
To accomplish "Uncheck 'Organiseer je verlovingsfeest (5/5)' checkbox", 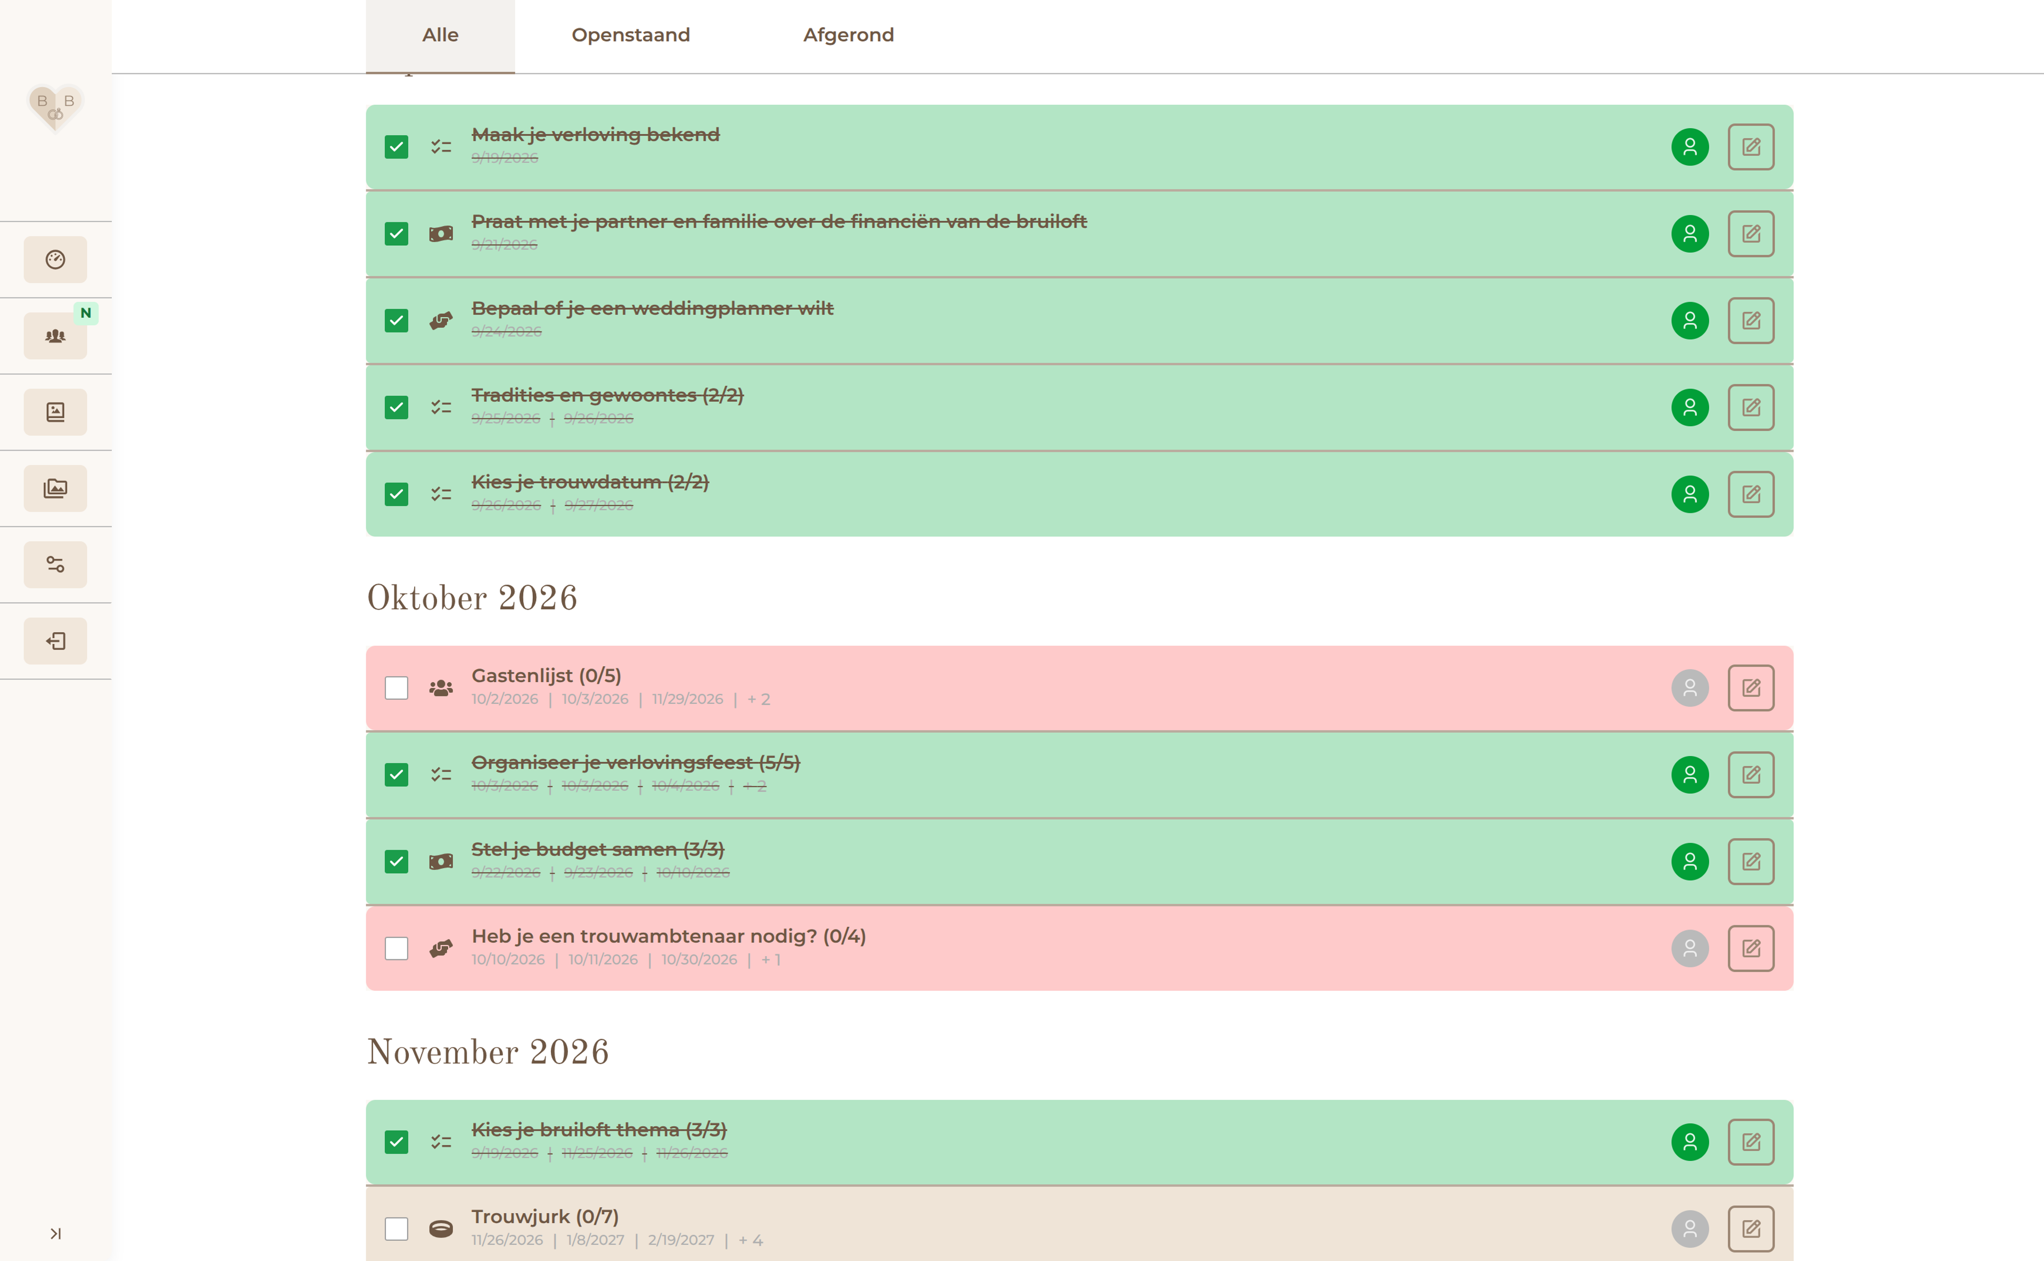I will click(x=396, y=775).
